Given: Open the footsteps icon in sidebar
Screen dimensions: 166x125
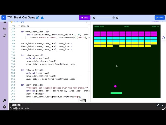Looking at the screenshot, I should (x=5, y=35).
